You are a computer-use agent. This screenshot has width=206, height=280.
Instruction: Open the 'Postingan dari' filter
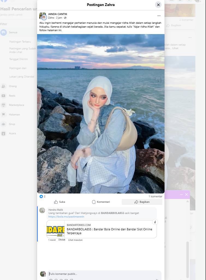(18, 68)
